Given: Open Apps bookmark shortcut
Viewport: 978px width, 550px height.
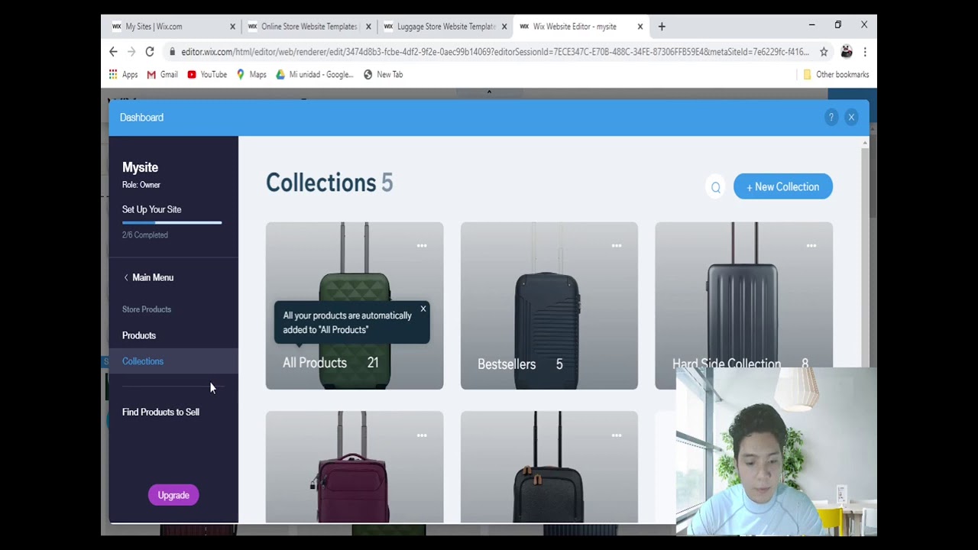Looking at the screenshot, I should [123, 74].
